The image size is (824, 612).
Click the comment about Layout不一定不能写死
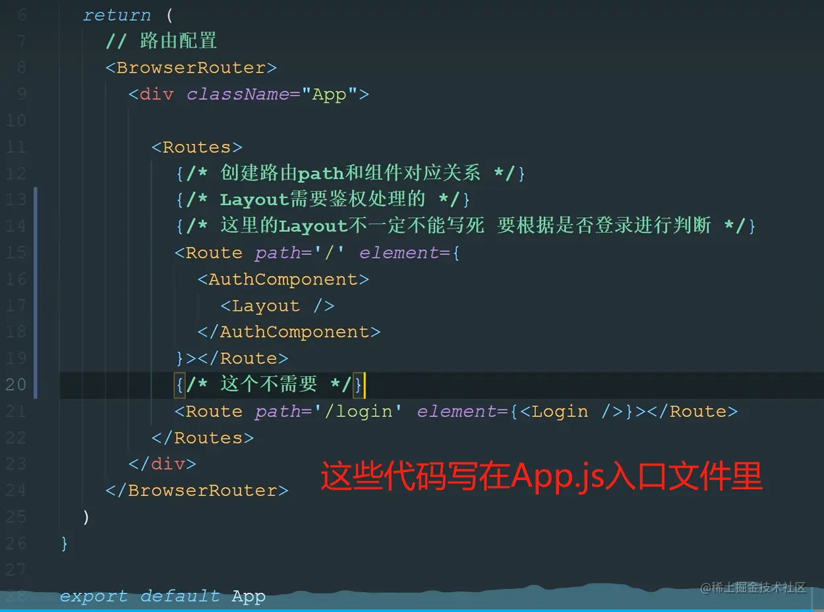(x=465, y=226)
